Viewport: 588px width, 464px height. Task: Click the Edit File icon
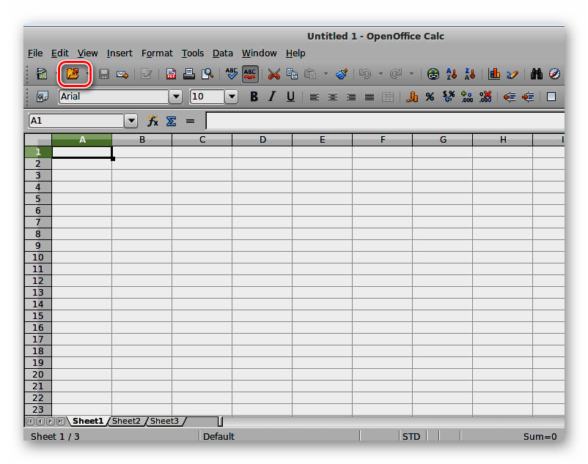click(146, 74)
